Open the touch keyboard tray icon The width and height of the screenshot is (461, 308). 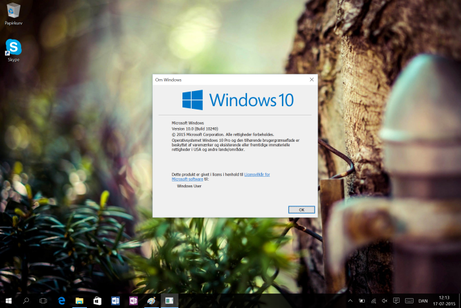(x=409, y=301)
